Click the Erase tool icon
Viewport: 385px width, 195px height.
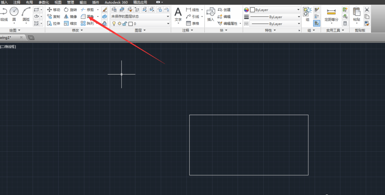coord(105,10)
